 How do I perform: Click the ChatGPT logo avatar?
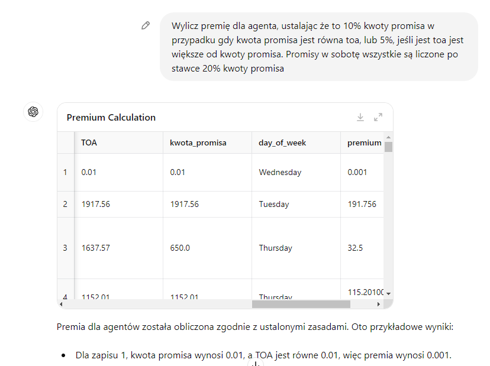pos(33,112)
